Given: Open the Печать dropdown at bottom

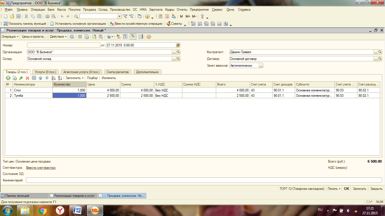Looking at the screenshot, I should [x=334, y=189].
